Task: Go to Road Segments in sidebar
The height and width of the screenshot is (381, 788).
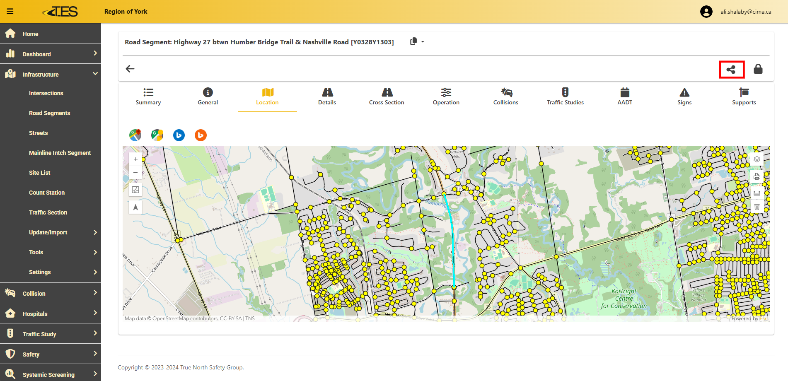Action: click(x=49, y=113)
